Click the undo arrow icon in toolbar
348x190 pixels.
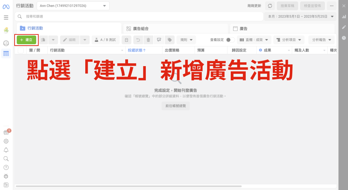pyautogui.click(x=138, y=40)
